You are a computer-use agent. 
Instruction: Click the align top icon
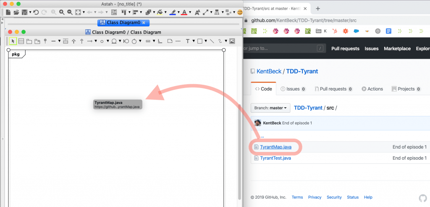click(124, 12)
